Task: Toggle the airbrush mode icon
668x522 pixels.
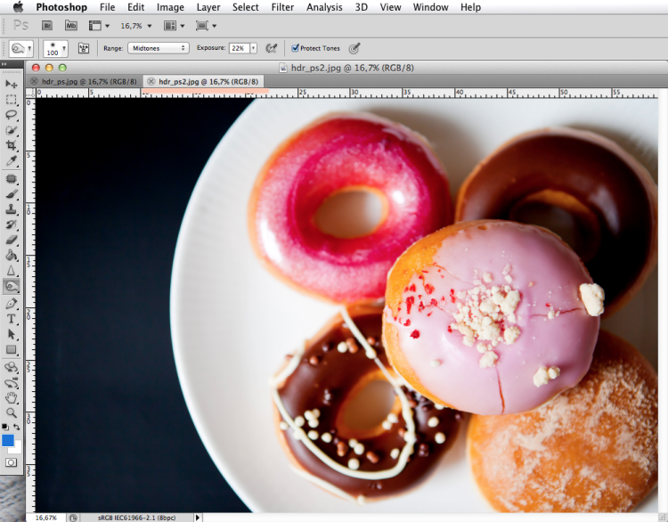Action: pyautogui.click(x=271, y=48)
